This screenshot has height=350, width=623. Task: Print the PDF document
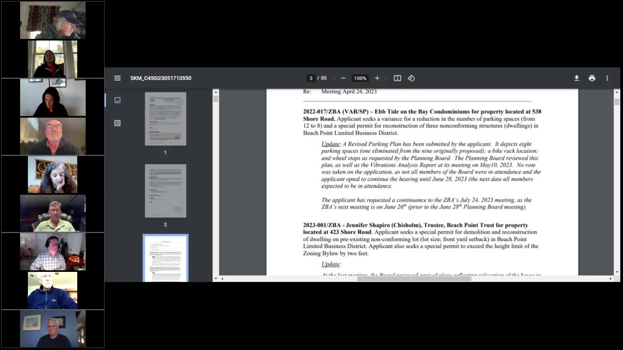point(592,78)
